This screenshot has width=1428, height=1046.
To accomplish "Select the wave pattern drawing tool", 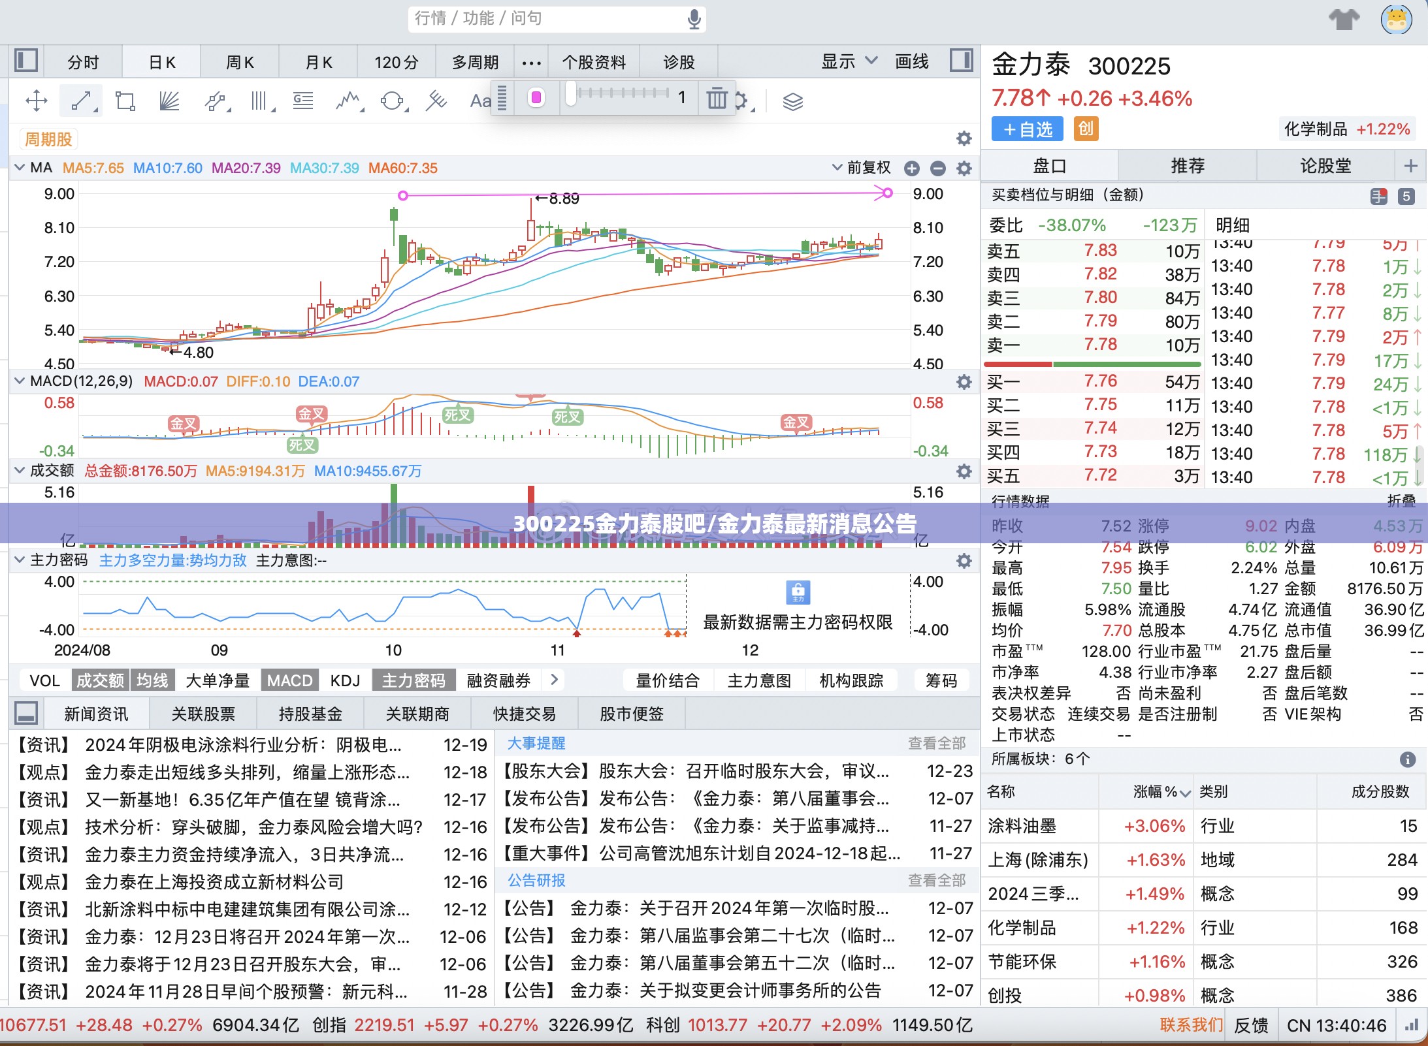I will click(348, 101).
